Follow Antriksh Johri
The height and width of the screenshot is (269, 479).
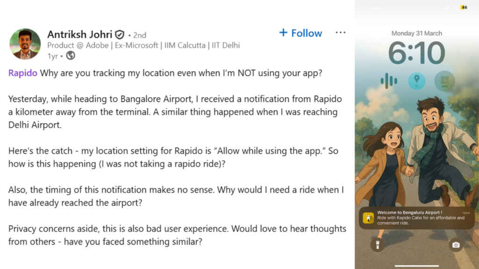[300, 33]
